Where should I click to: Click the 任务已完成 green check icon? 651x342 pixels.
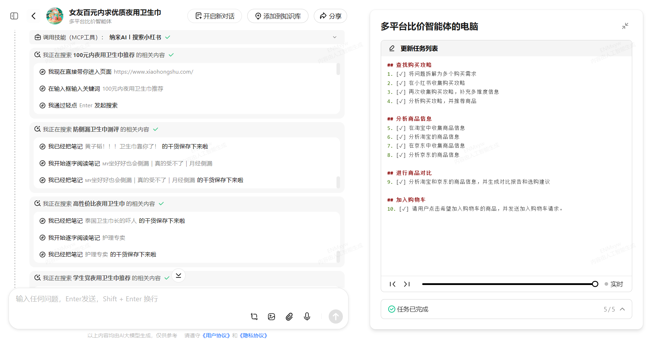click(x=392, y=309)
